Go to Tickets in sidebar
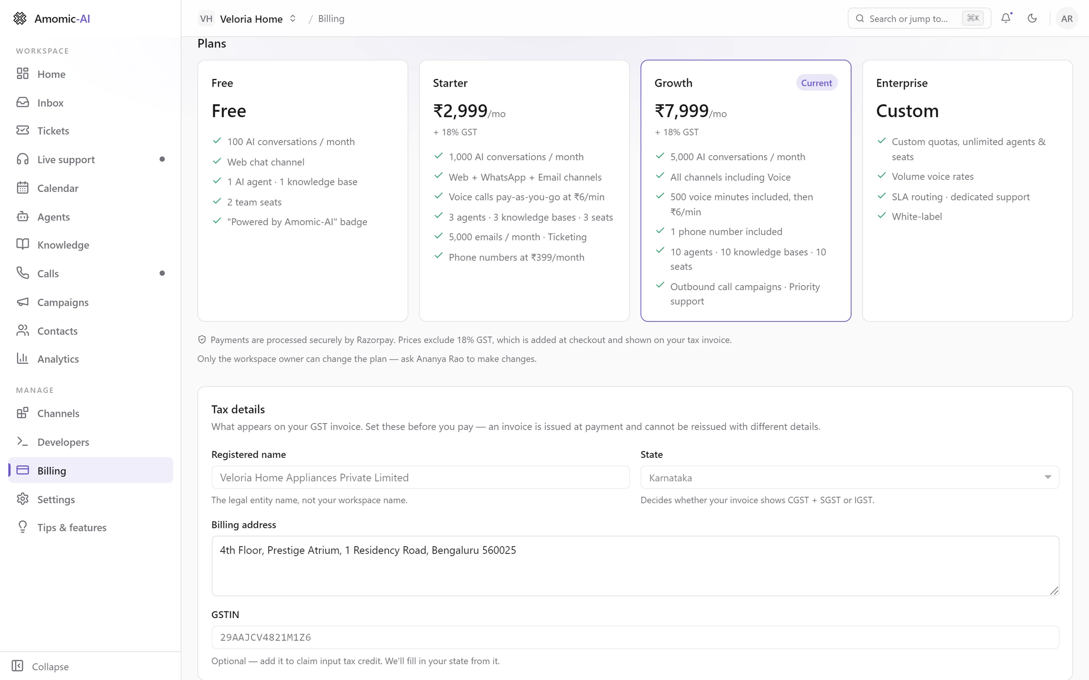Image resolution: width=1089 pixels, height=680 pixels. pyautogui.click(x=91, y=130)
